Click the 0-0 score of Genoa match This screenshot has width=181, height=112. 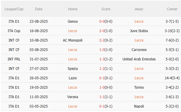pyautogui.click(x=102, y=22)
